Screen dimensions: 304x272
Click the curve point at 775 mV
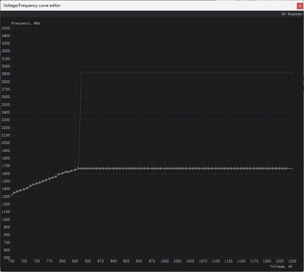click(49, 178)
